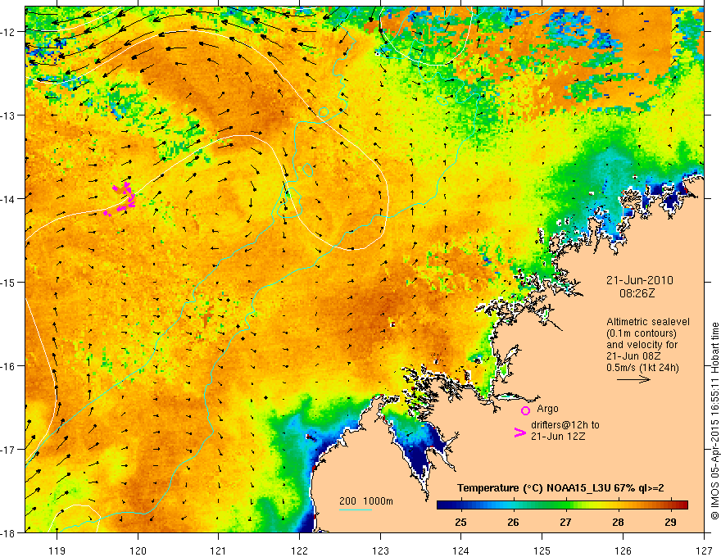Click the time text '08:26Z'
Viewport: 721px width, 557px height.
637,293
